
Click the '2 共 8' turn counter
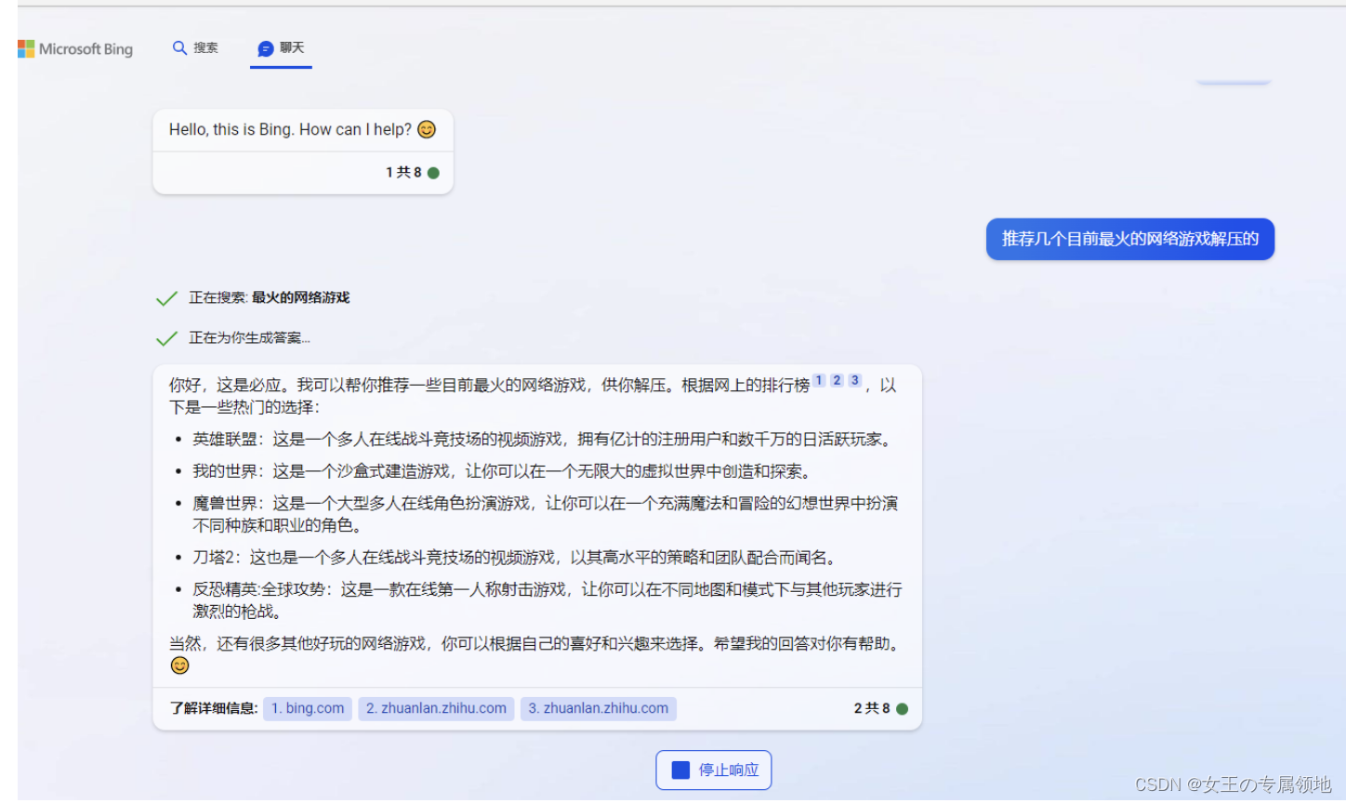872,709
